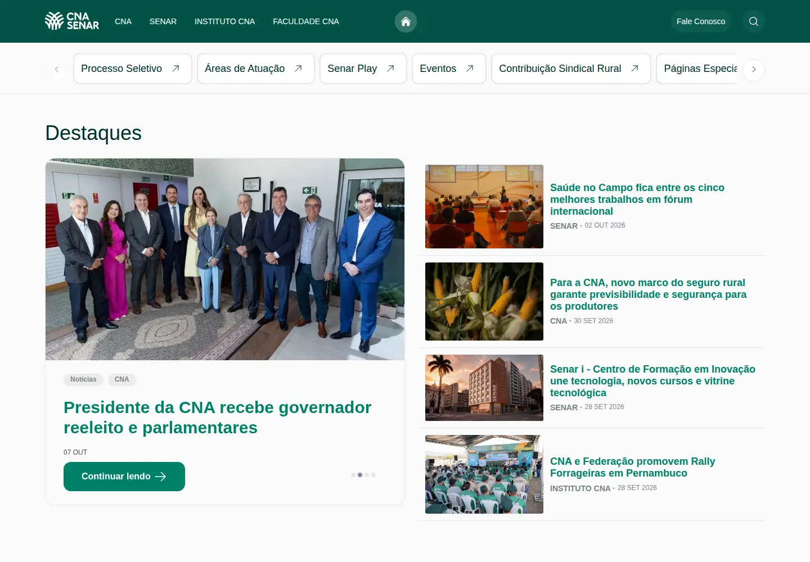The width and height of the screenshot is (810, 562).
Task: Open the Senar Play shortcut
Action: (363, 69)
